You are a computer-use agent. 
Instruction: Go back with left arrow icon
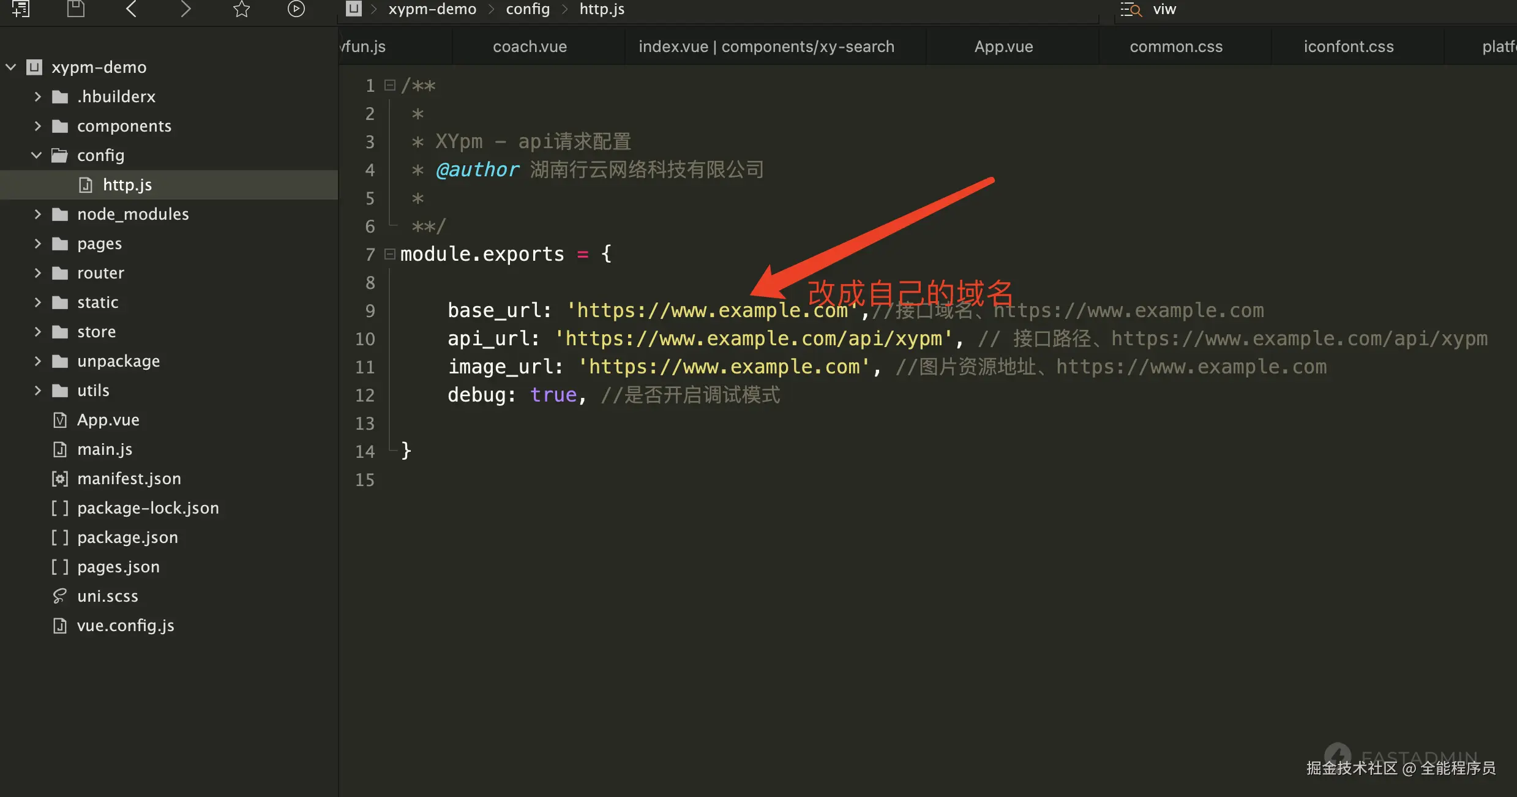[x=131, y=9]
